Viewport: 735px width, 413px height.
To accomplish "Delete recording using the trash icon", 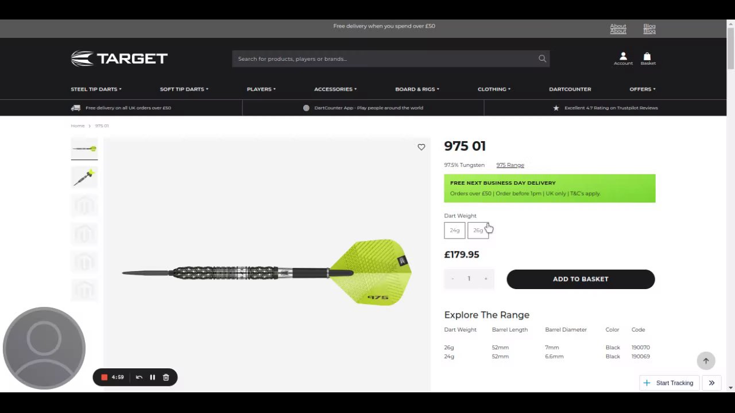I will point(166,377).
